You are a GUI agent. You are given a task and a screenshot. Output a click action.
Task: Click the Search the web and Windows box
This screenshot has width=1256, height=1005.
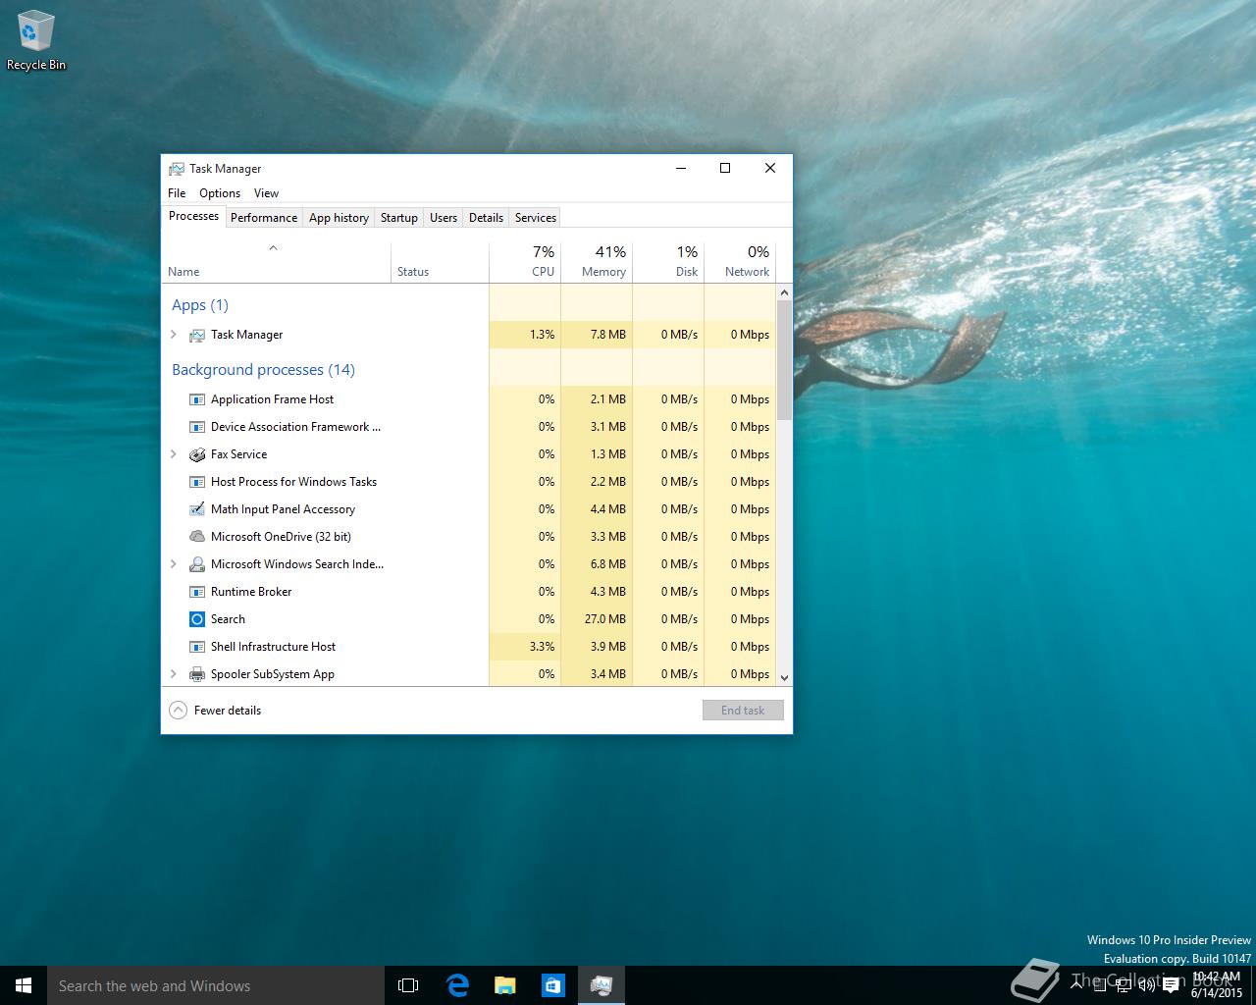coord(216,985)
